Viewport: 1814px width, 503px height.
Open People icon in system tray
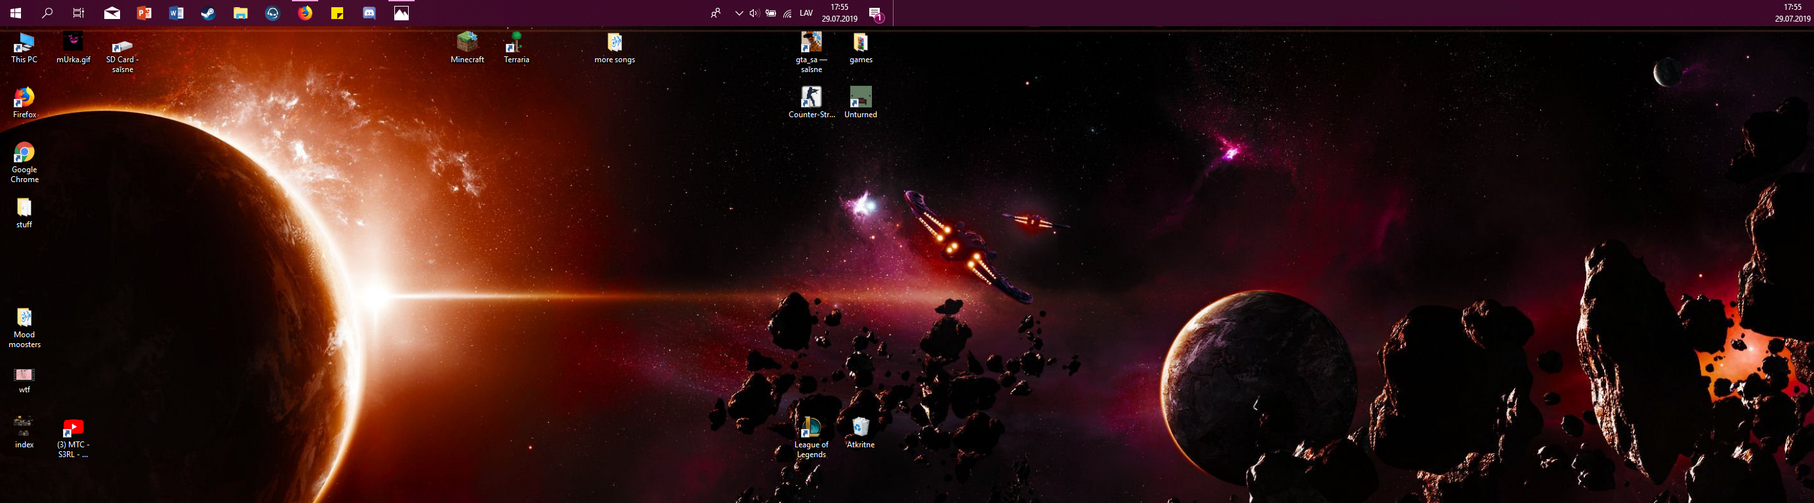[x=716, y=12]
